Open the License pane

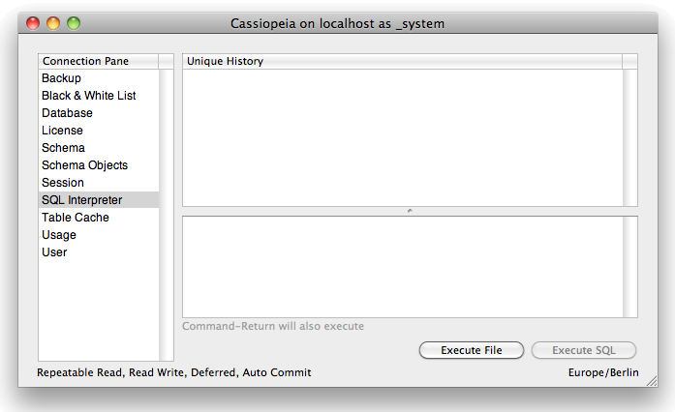tap(99, 131)
